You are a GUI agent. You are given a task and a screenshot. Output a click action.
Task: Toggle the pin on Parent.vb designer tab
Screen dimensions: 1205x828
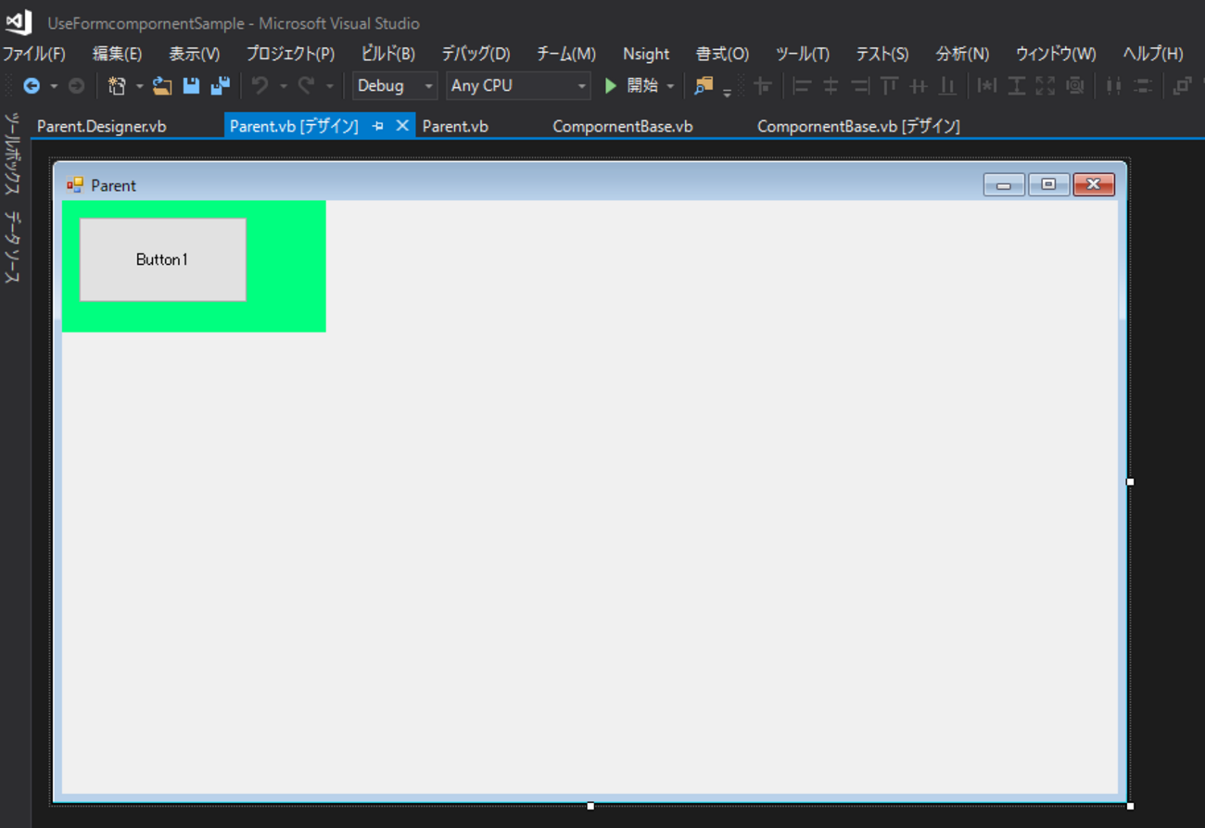tap(380, 125)
